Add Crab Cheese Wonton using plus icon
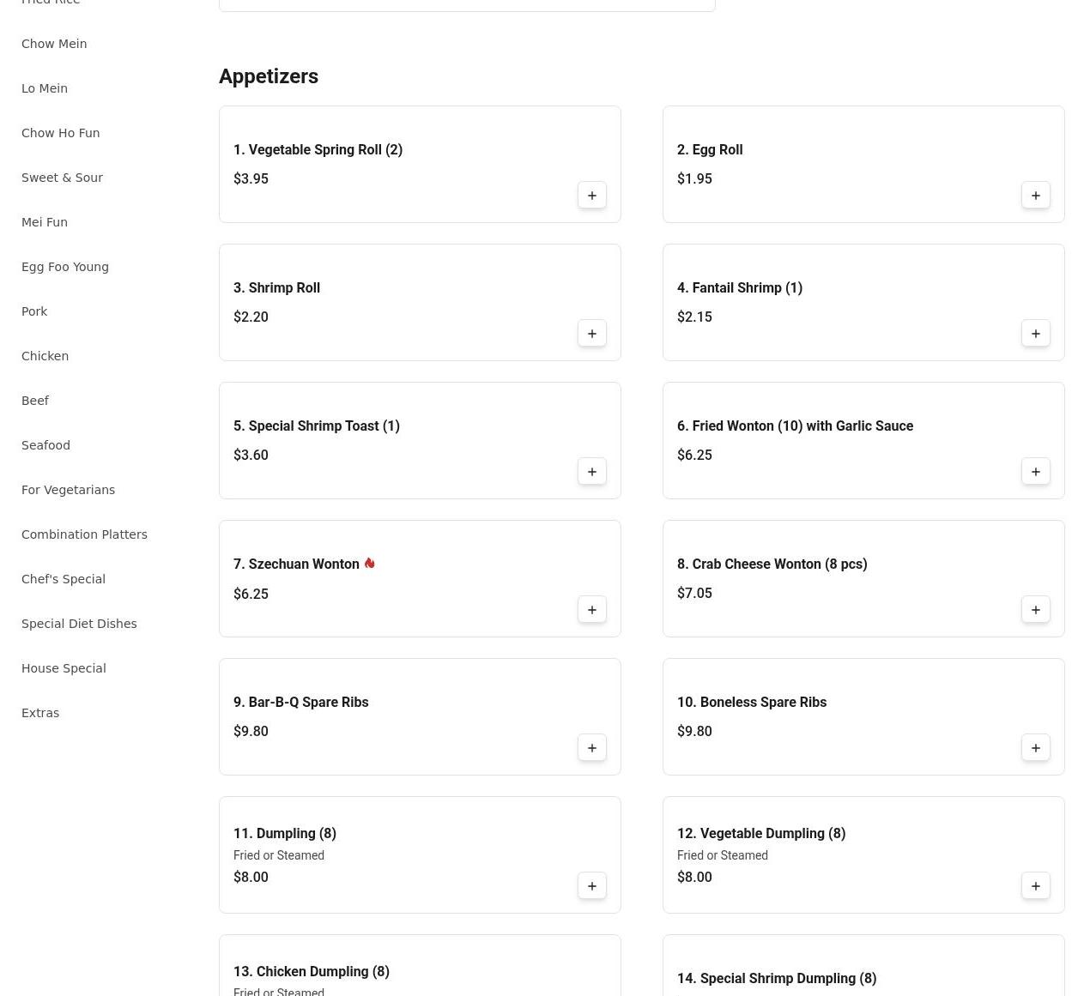Viewport: 1090px width, 996px height. [x=1036, y=610]
